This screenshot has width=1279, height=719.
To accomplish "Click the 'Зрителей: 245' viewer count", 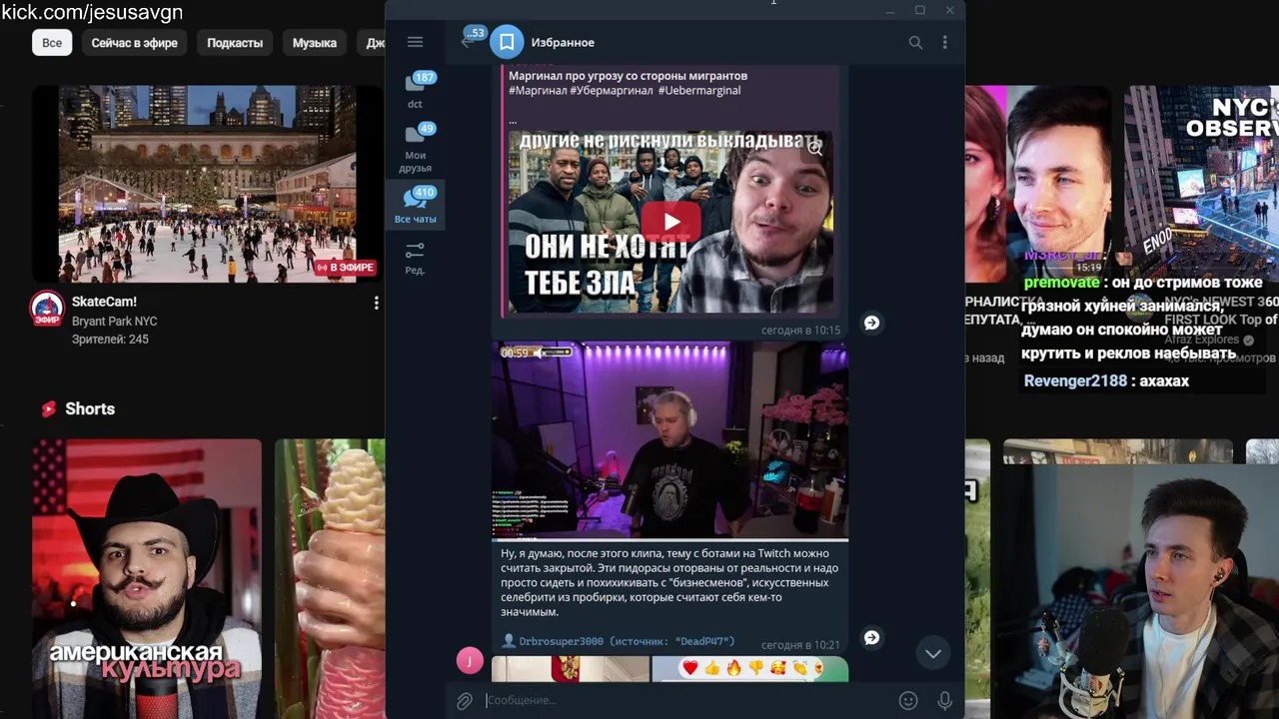I will click(x=110, y=340).
